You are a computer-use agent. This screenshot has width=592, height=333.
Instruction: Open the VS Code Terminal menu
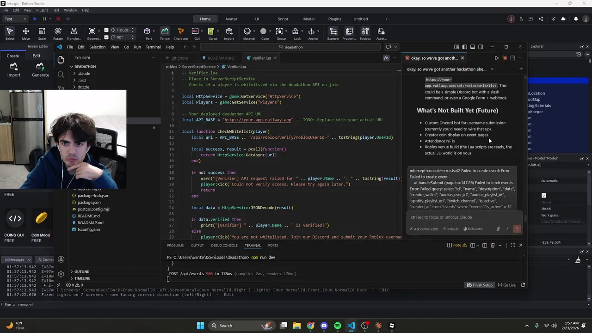153,47
